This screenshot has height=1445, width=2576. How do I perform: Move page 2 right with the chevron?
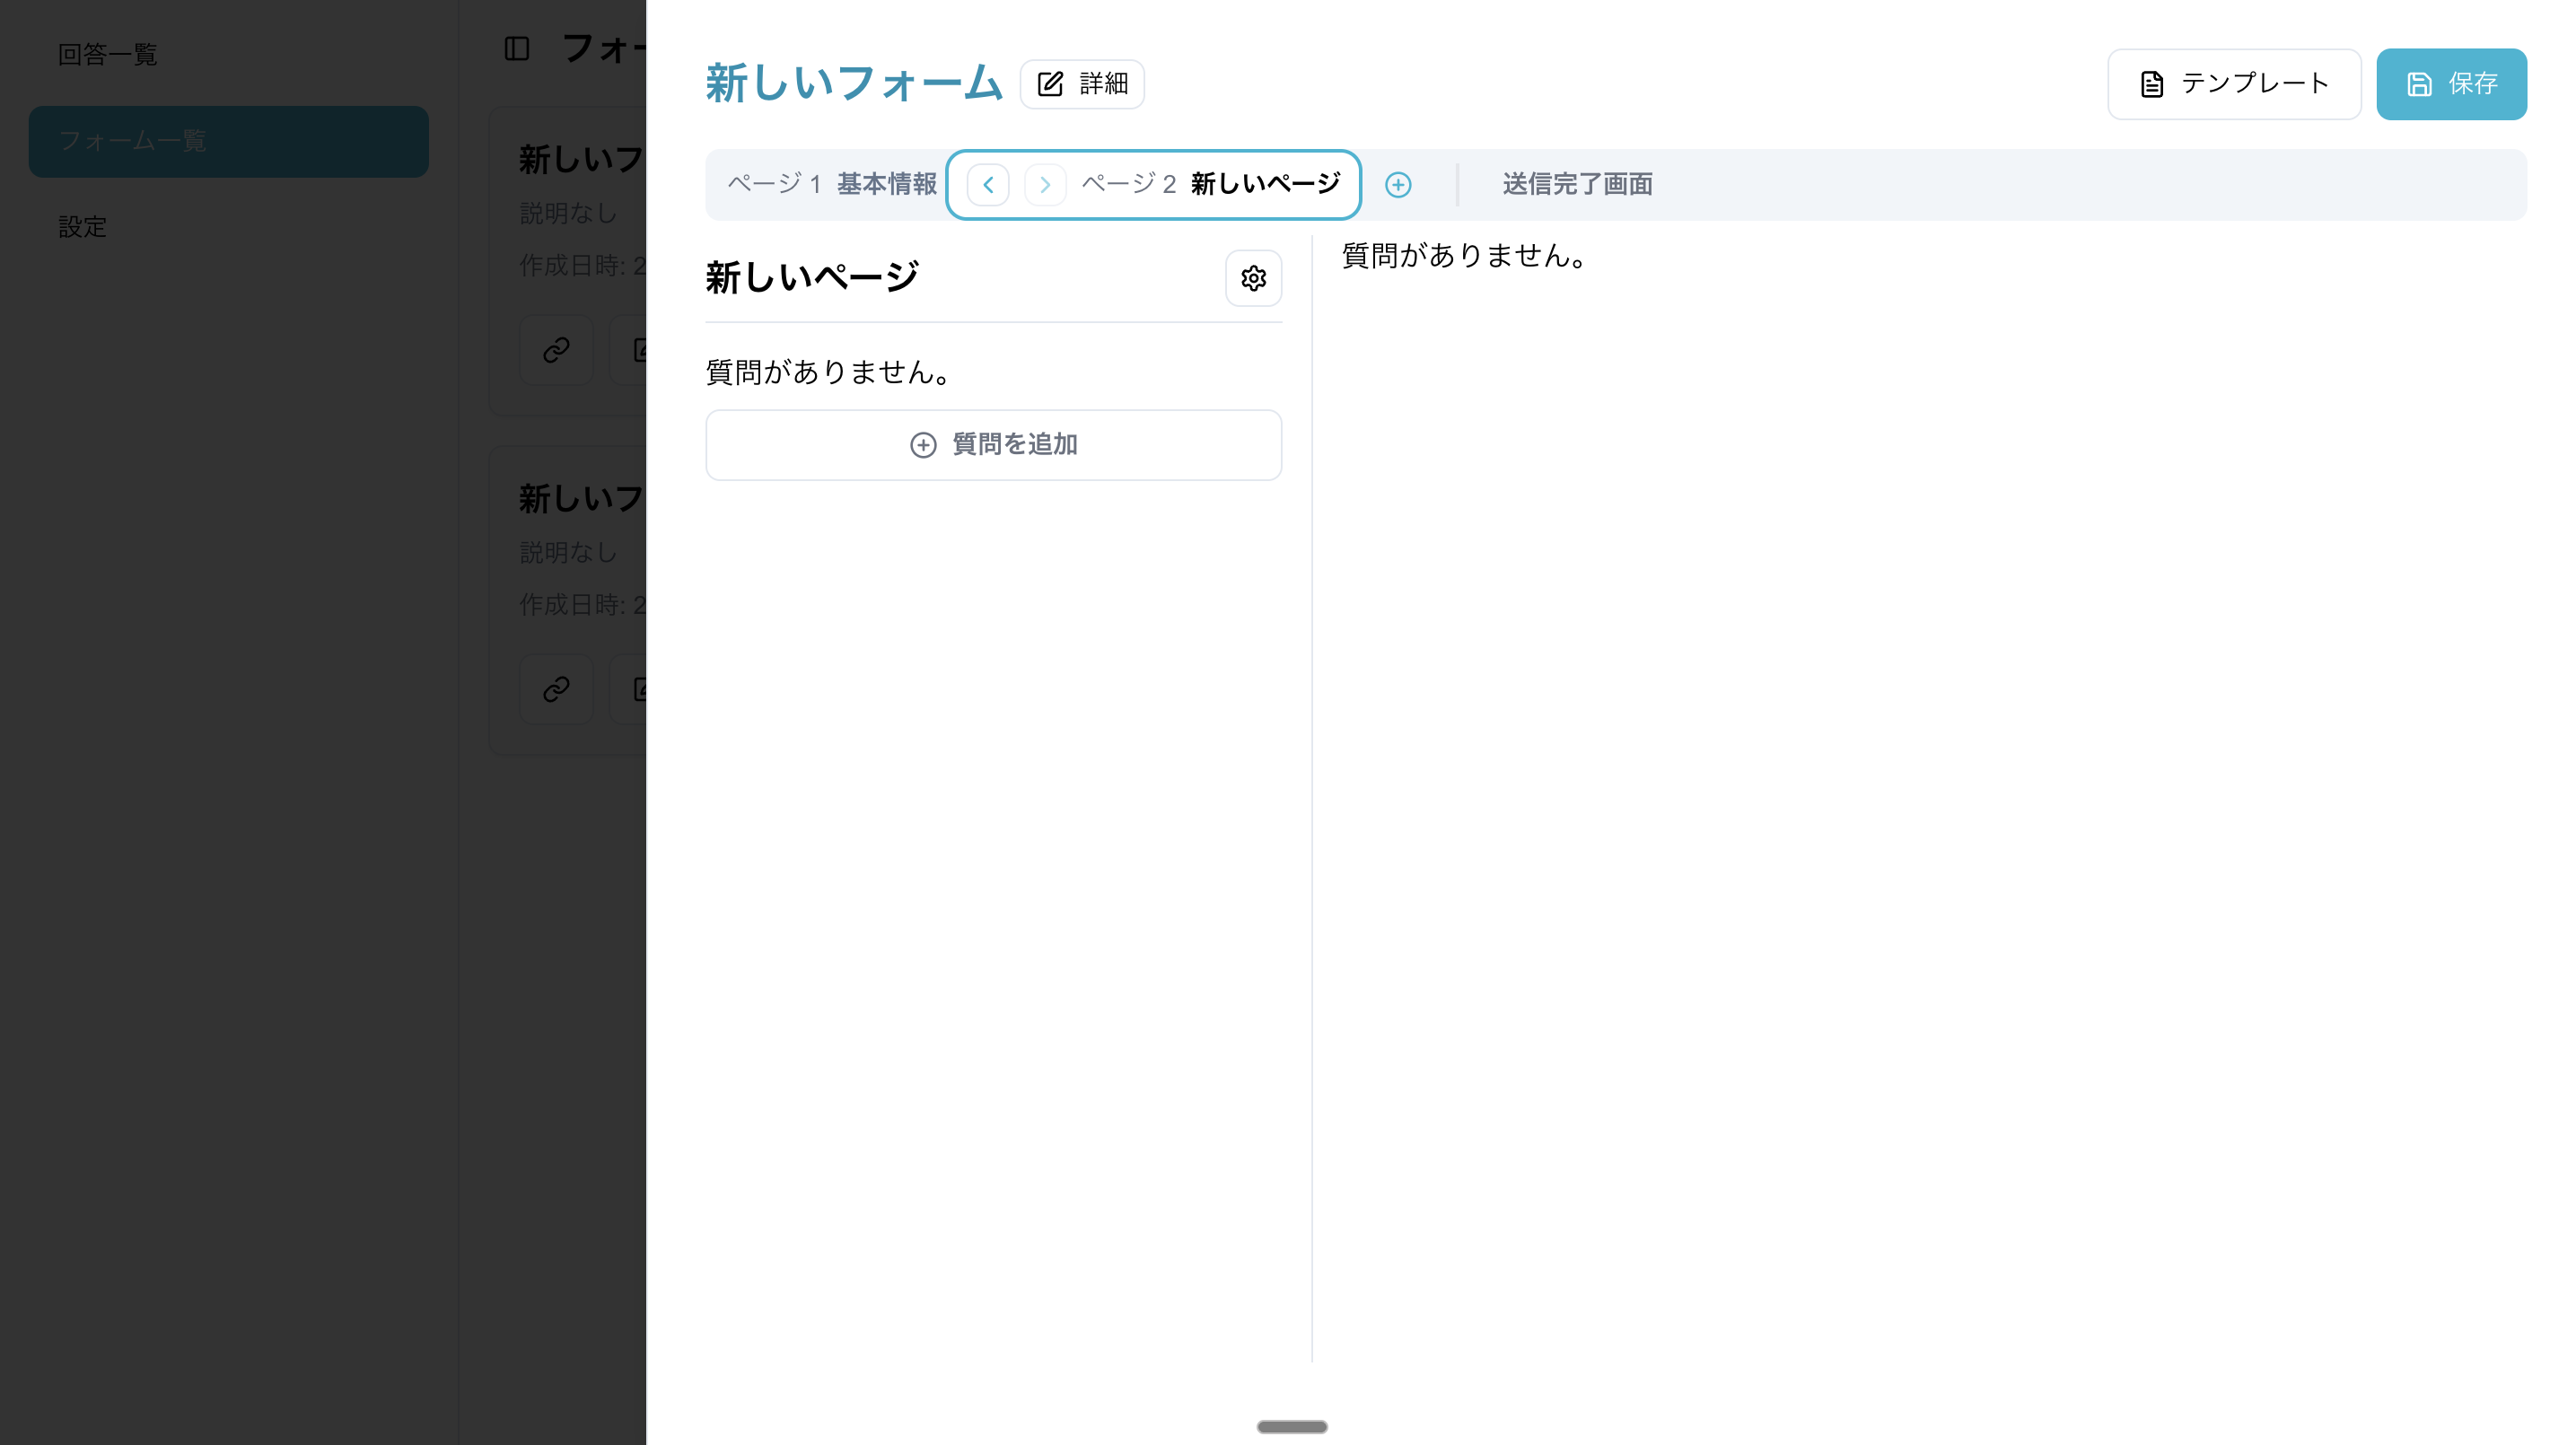(x=1045, y=185)
